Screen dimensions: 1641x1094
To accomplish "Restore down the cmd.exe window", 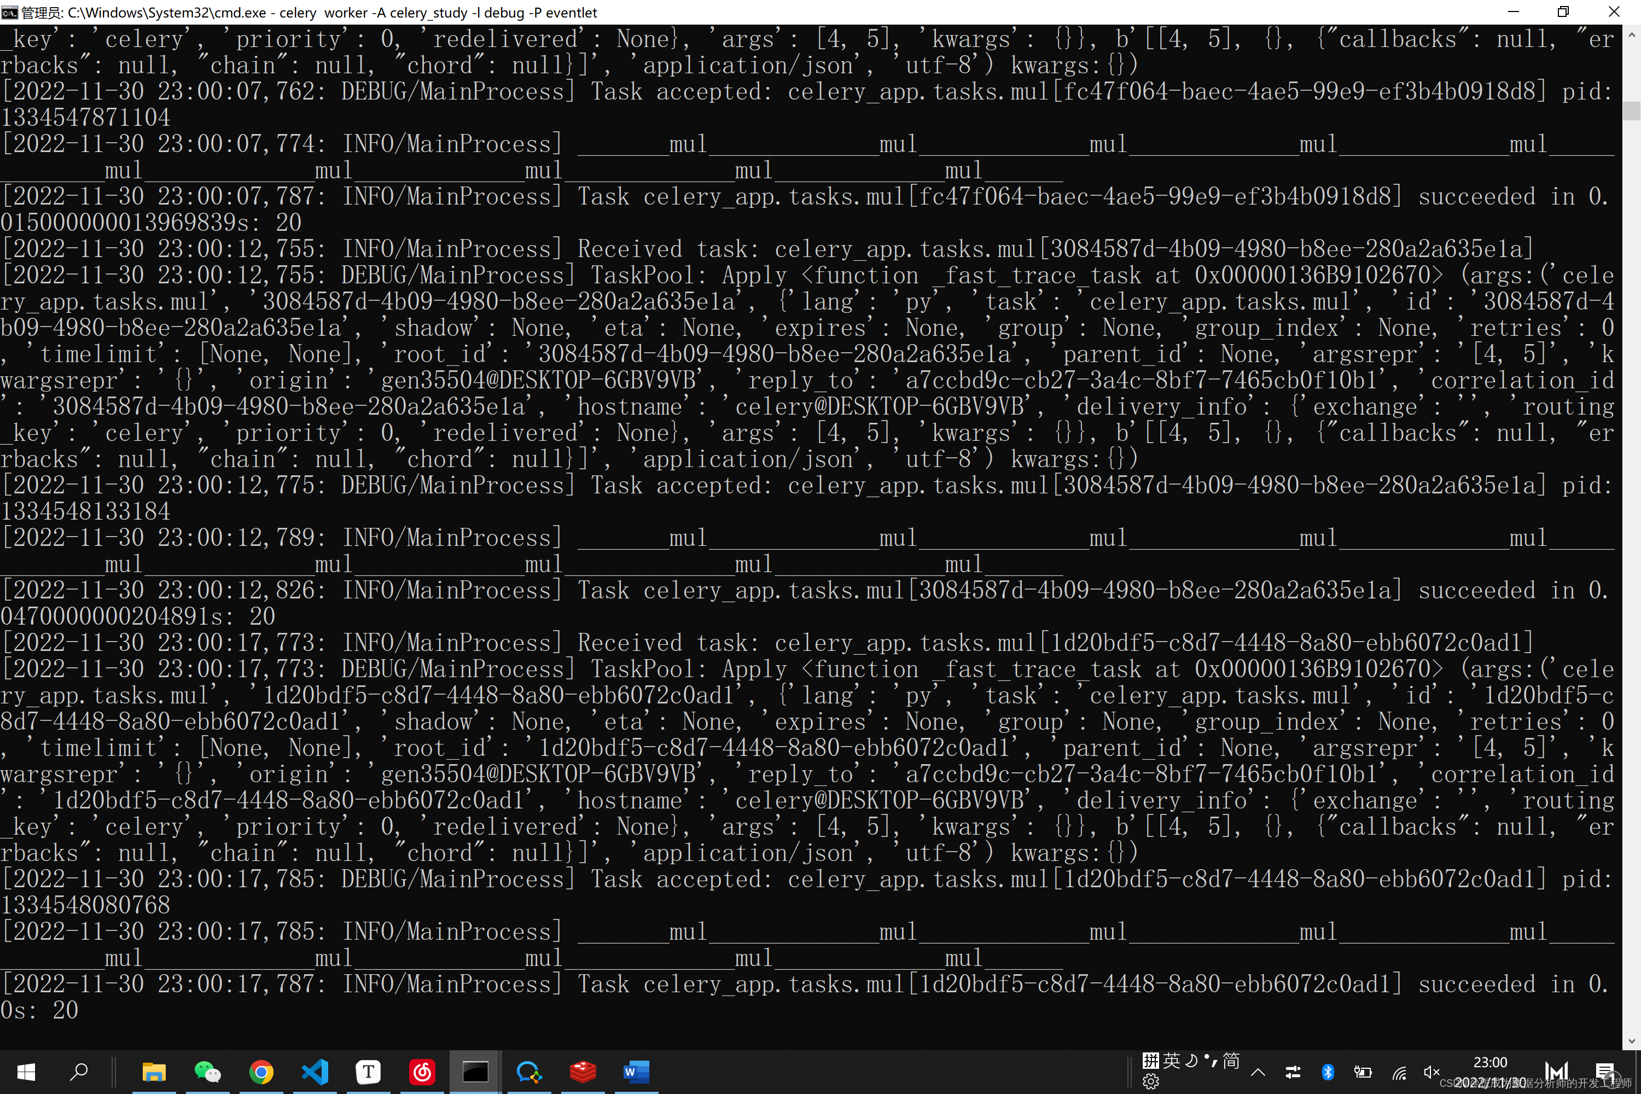I will point(1563,12).
